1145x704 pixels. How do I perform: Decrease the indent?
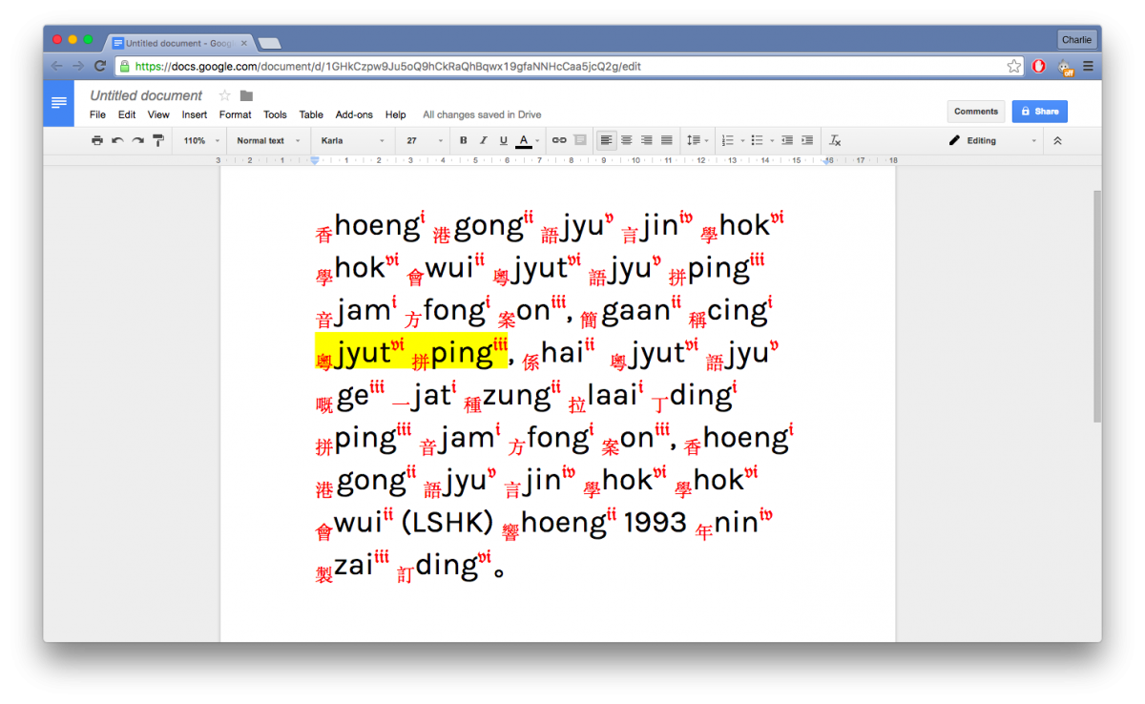tap(787, 140)
